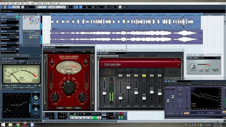Click the large center knob on P&M Analoger
Image resolution: width=226 pixels, height=127 pixels.
click(x=69, y=87)
